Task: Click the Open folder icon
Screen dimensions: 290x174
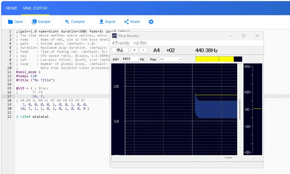Action: click(10, 22)
